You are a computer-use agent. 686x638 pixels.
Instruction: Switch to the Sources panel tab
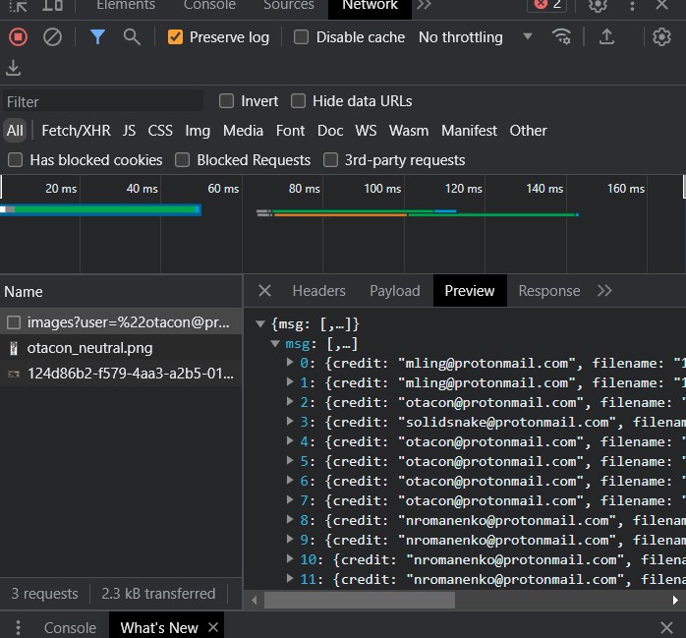coord(289,5)
